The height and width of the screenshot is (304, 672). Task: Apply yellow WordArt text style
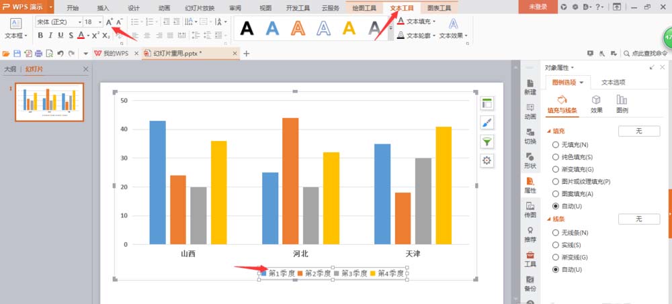tap(349, 28)
